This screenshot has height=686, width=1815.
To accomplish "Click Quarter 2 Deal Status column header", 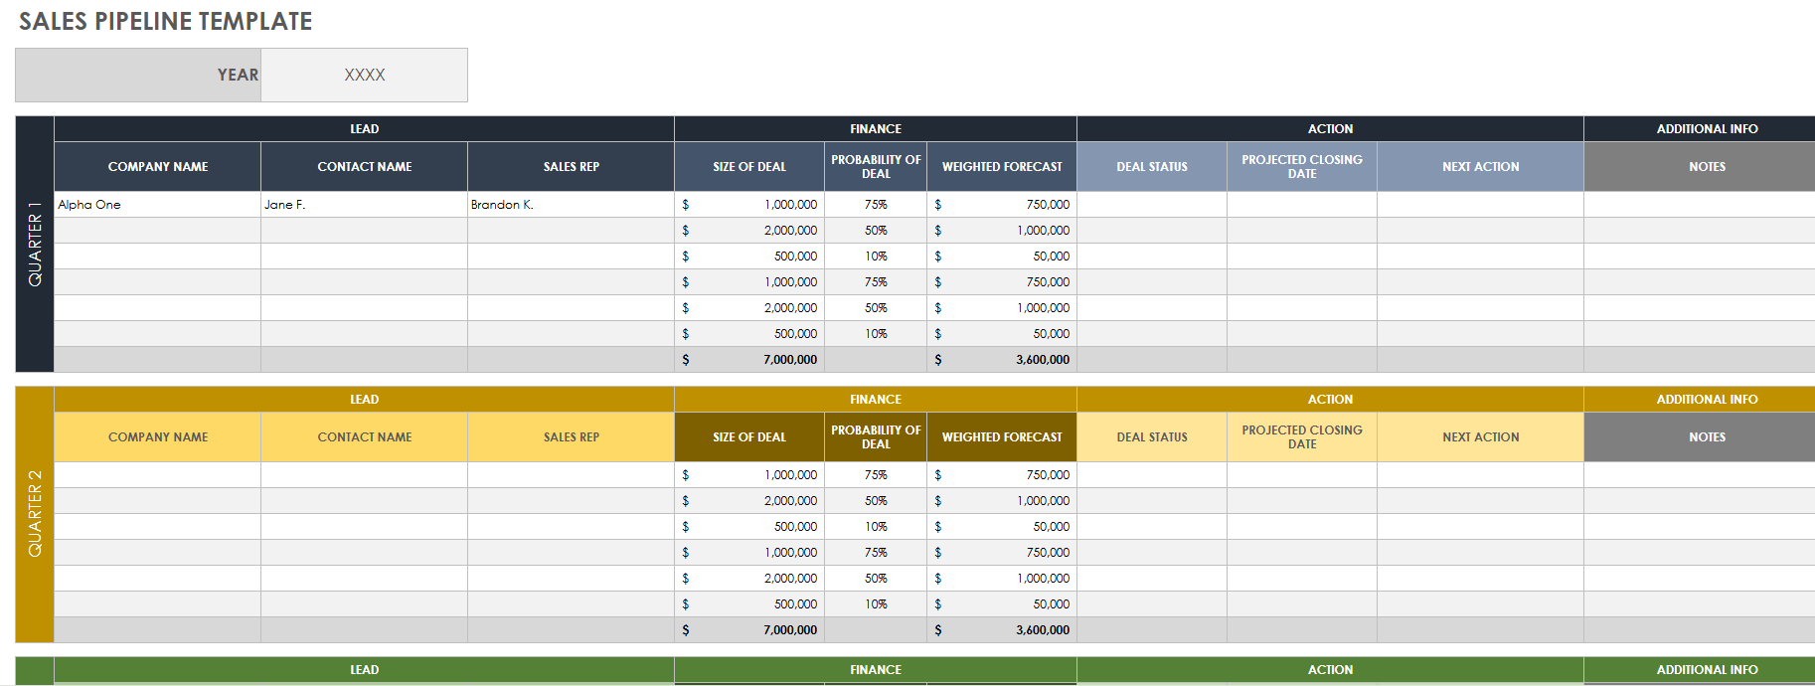I will tap(1151, 437).
